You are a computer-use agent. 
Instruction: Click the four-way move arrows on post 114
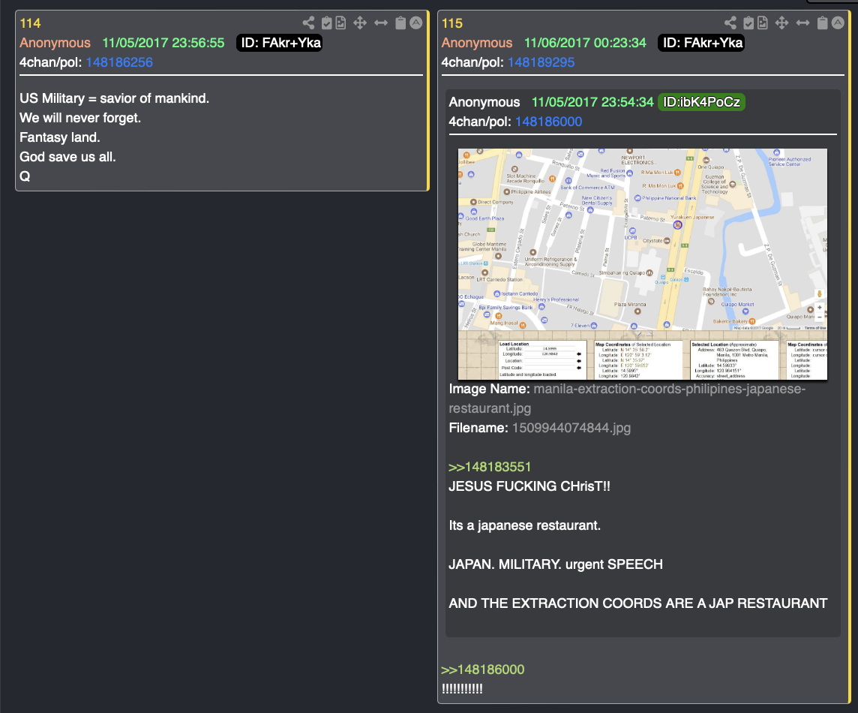tap(359, 23)
